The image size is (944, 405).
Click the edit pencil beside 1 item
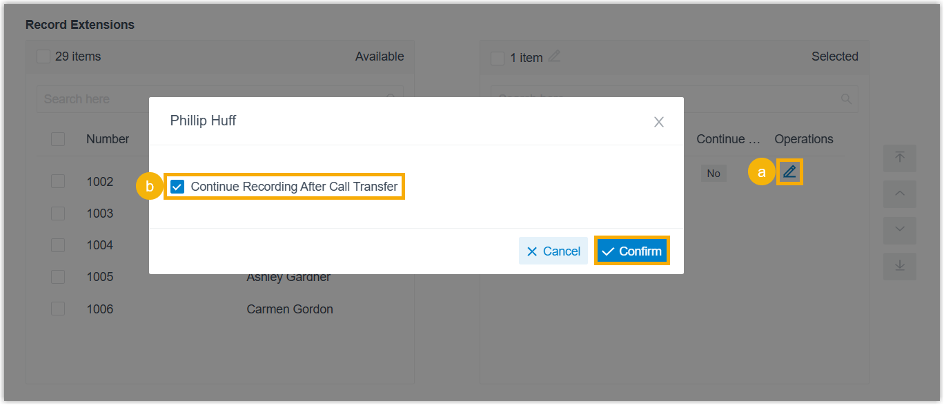pos(553,56)
